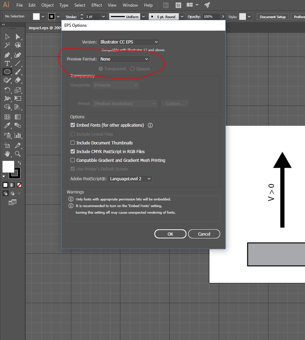This screenshot has width=305, height=340.
Task: Open brush definition dropdown
Action: [x=182, y=17]
